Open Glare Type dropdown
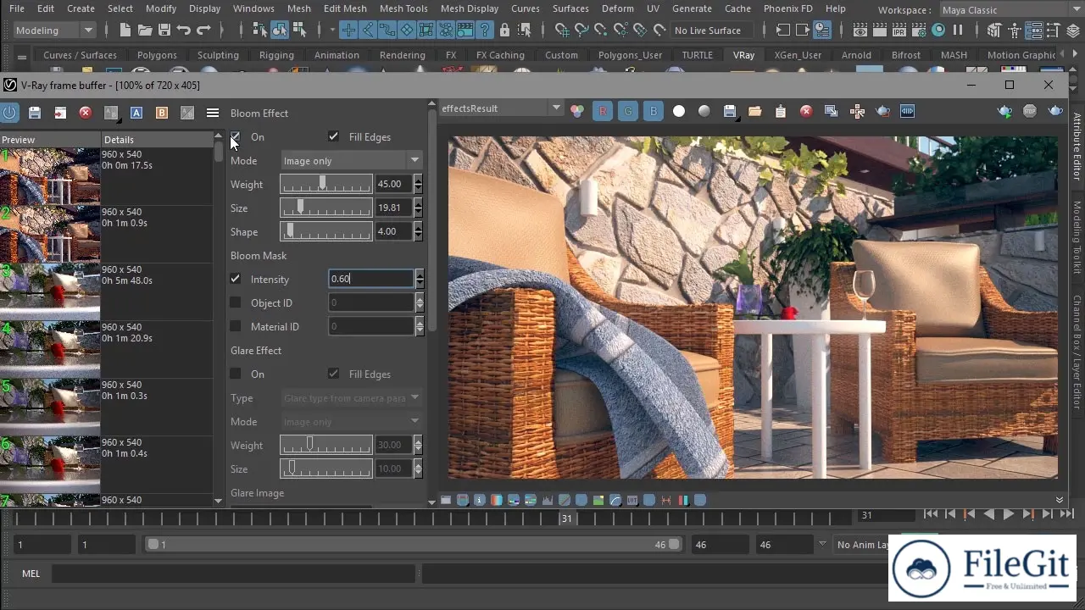This screenshot has height=610, width=1085. [352, 397]
